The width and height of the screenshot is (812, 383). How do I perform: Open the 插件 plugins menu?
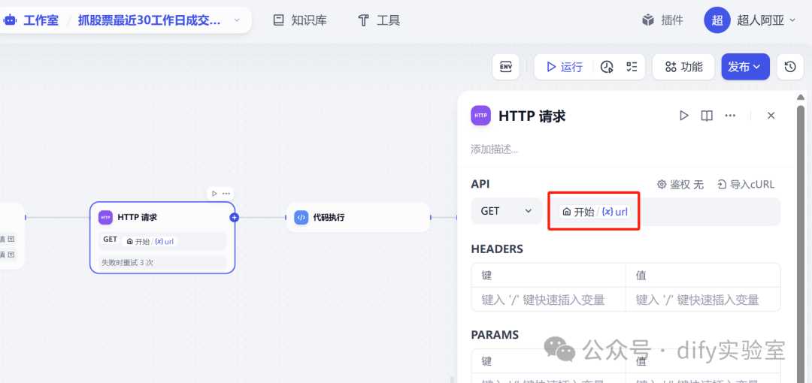tap(662, 21)
